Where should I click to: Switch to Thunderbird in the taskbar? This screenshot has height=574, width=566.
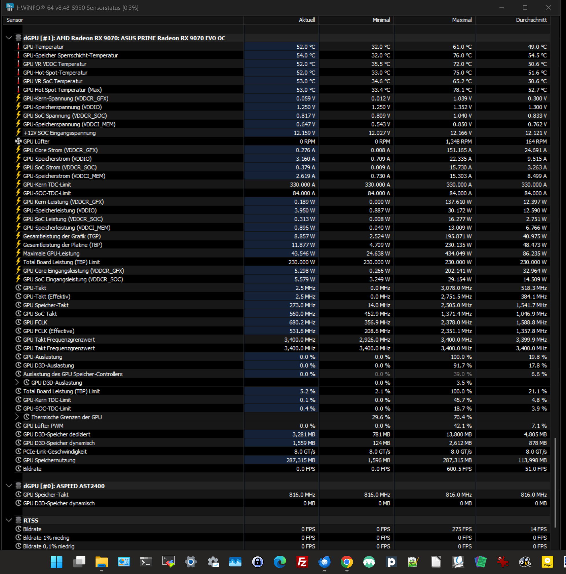coord(325,562)
